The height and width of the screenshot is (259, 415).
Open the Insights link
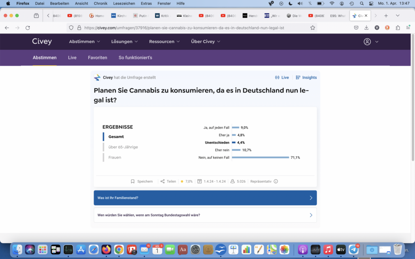(306, 77)
